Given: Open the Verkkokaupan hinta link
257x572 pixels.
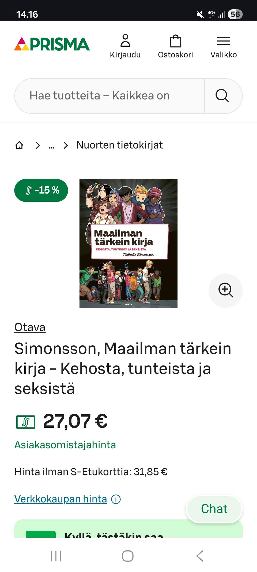Looking at the screenshot, I should click(61, 499).
